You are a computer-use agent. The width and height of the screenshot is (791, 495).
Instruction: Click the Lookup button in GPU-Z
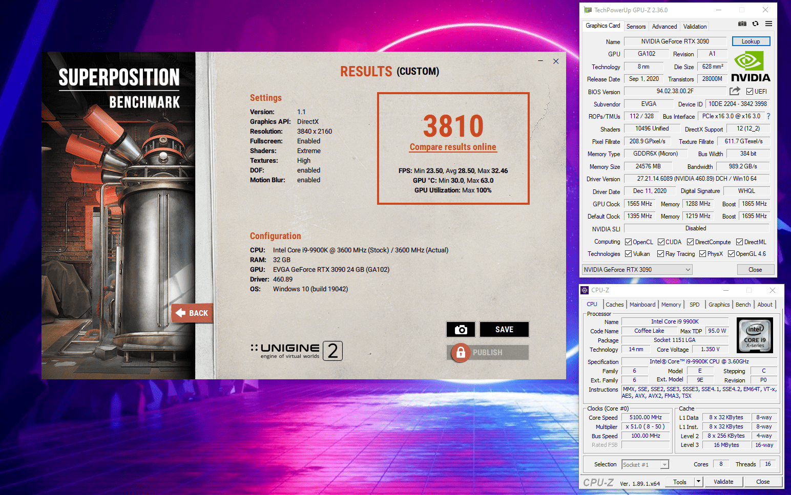751,41
